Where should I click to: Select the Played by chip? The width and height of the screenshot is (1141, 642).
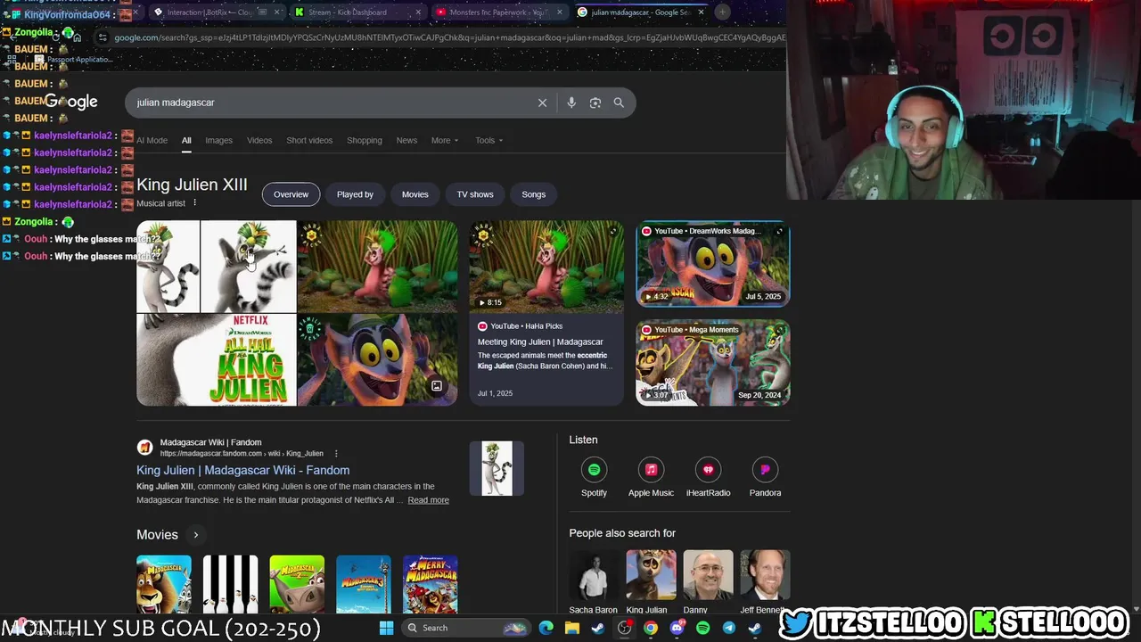(355, 194)
